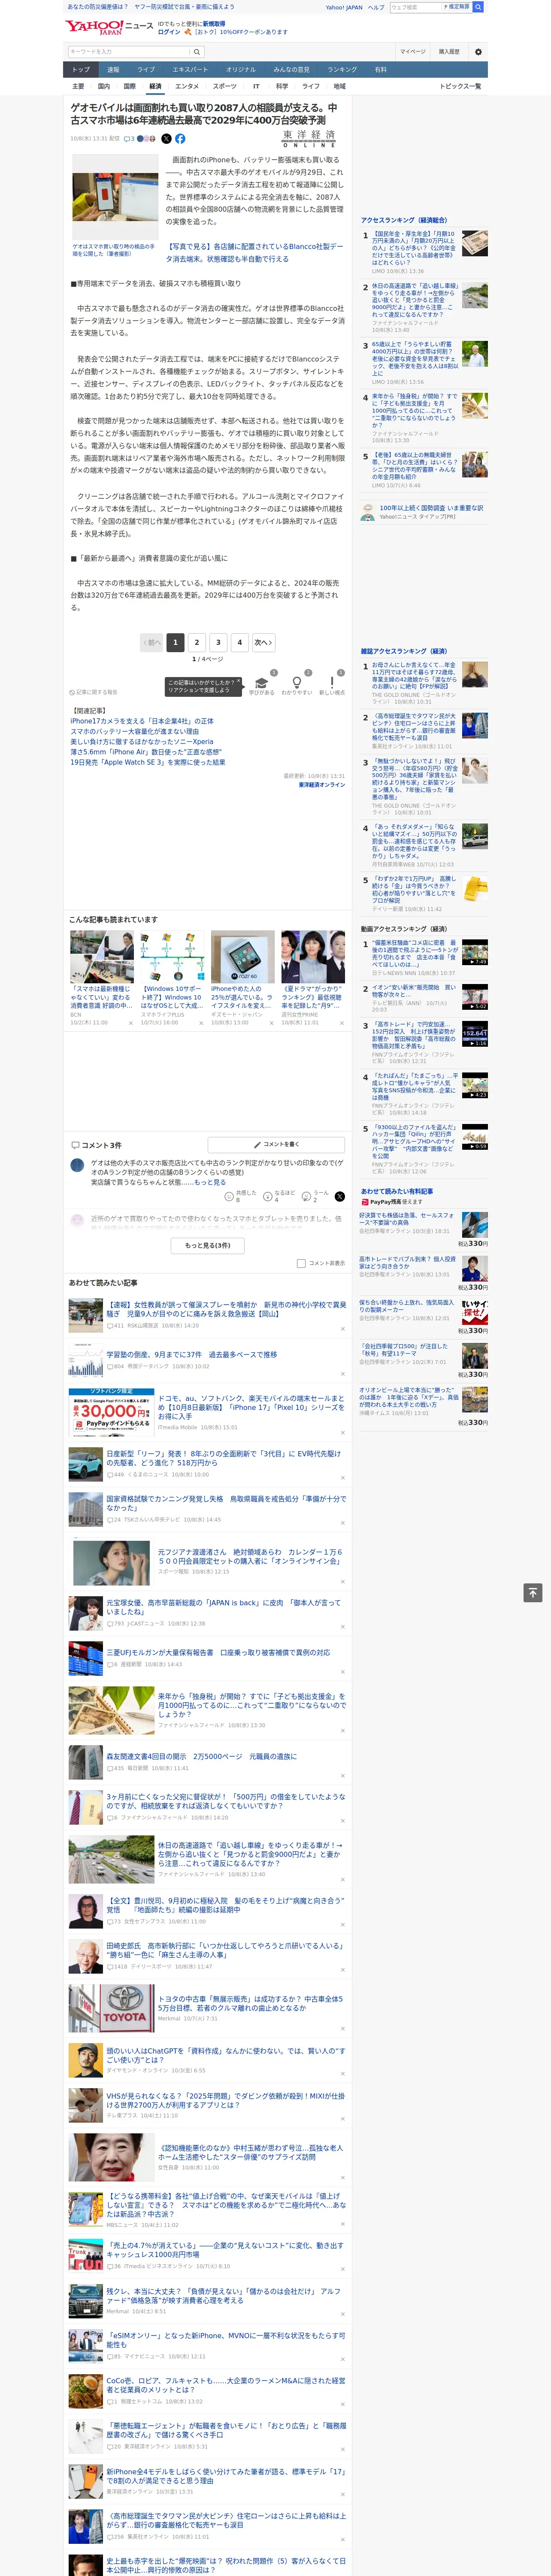This screenshot has width=551, height=2576.
Task: Click the コメントを書く button
Action: coord(276,1144)
